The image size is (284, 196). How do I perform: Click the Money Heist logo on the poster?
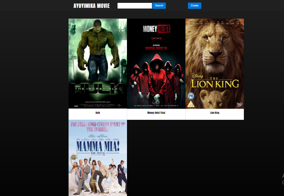tap(156, 29)
